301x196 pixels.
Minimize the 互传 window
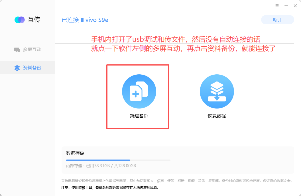[286, 6]
